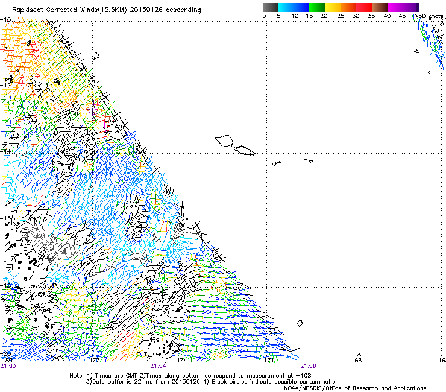446x392 pixels.
Task: Click the dark purple 45–50 knot legend segment
Action: point(411,7)
